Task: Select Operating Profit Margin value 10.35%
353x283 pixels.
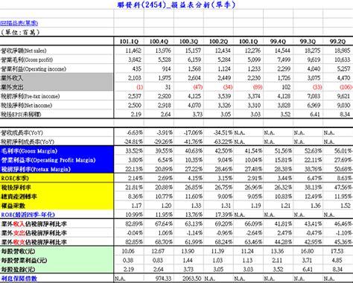Action: 194,160
